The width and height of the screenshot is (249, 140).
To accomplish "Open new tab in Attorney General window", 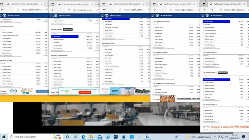I will 98,4.
